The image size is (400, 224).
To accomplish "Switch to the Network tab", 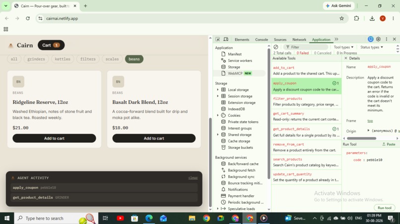I will (x=299, y=40).
